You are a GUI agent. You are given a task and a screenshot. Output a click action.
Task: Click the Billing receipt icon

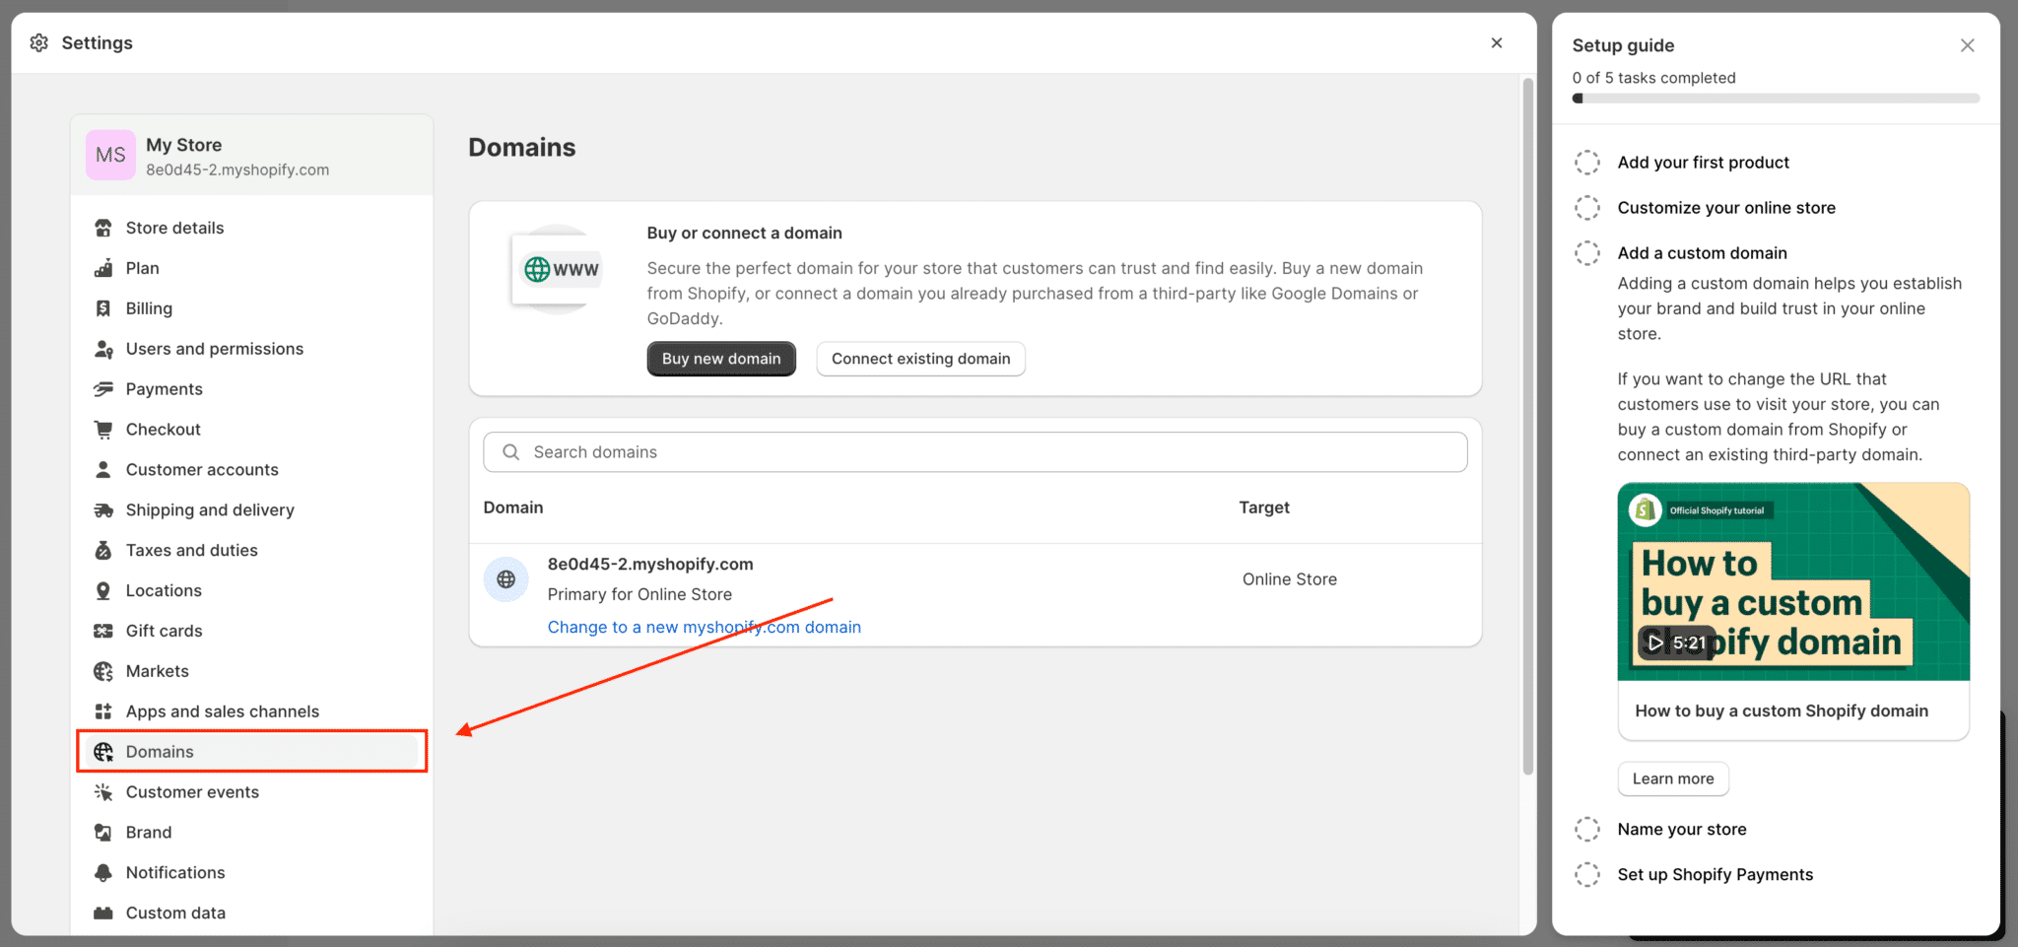[x=102, y=308]
